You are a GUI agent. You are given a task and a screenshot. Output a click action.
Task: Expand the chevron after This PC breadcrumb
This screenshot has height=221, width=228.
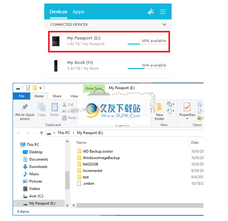pos(74,133)
